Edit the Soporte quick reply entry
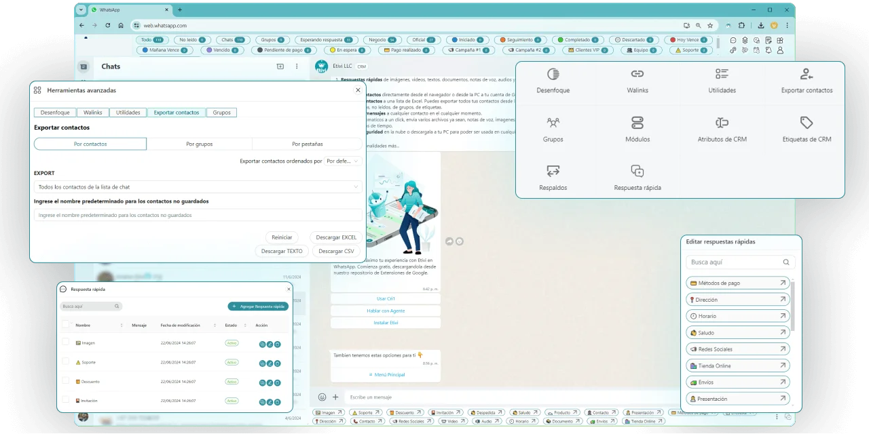The height and width of the screenshot is (434, 869). tap(270, 363)
